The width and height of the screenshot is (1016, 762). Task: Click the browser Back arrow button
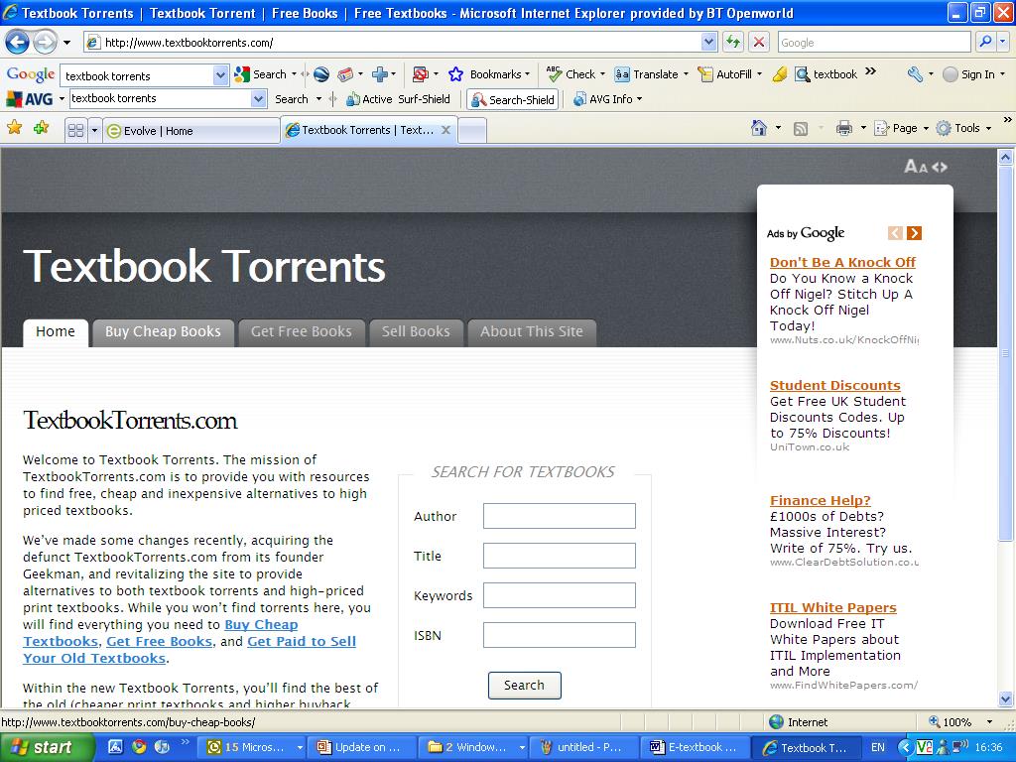click(18, 43)
